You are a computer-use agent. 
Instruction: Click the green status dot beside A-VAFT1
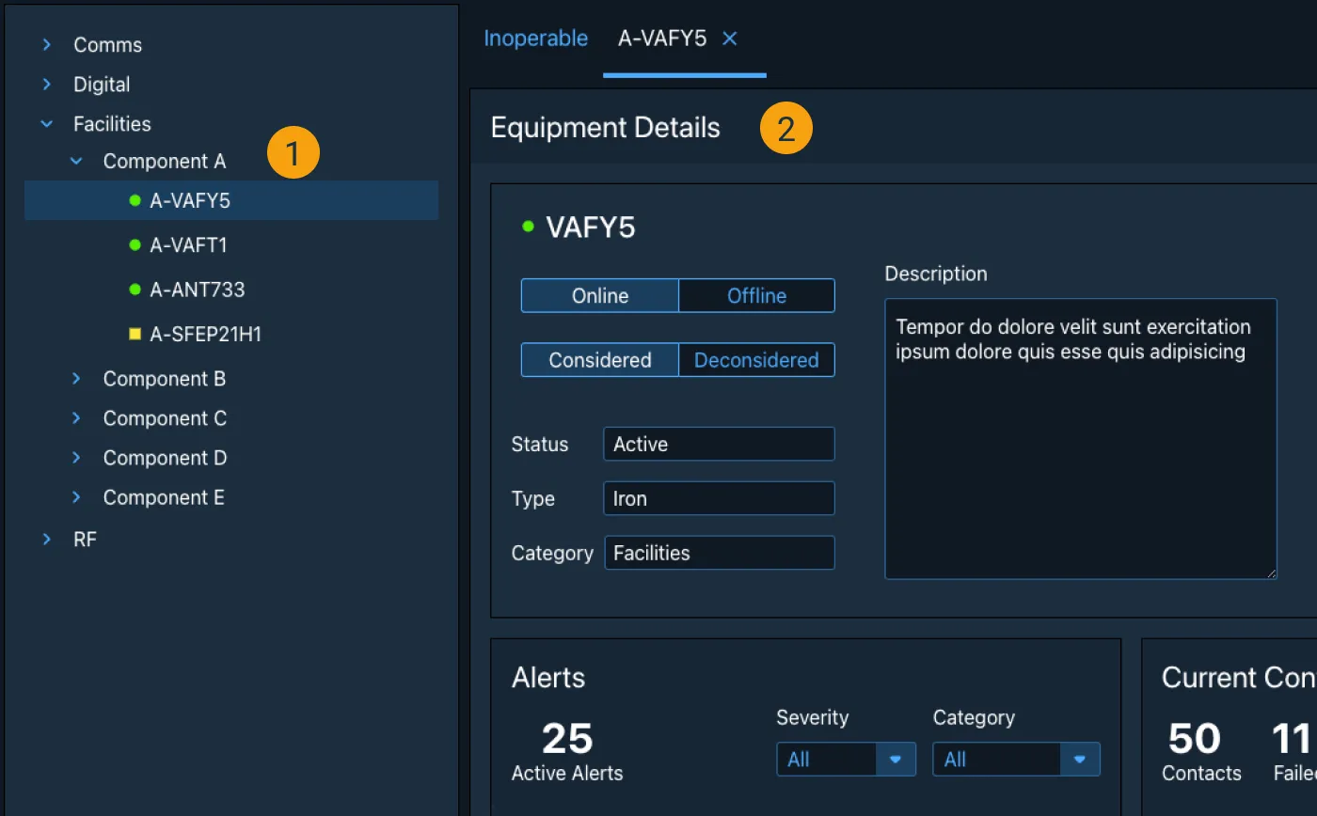click(x=135, y=245)
